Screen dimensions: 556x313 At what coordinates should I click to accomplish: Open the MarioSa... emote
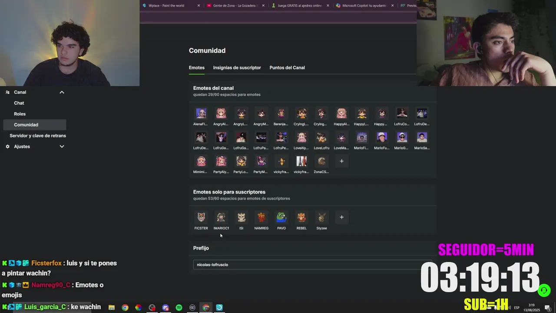(x=422, y=137)
